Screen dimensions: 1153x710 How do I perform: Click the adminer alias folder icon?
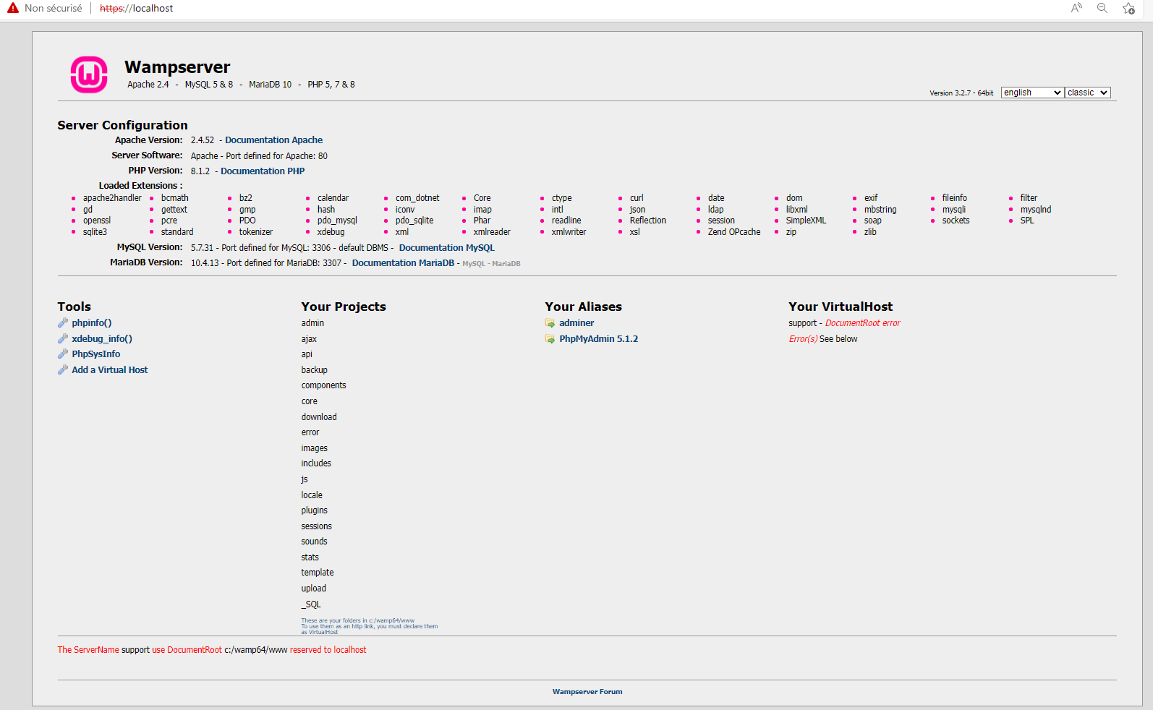click(550, 323)
